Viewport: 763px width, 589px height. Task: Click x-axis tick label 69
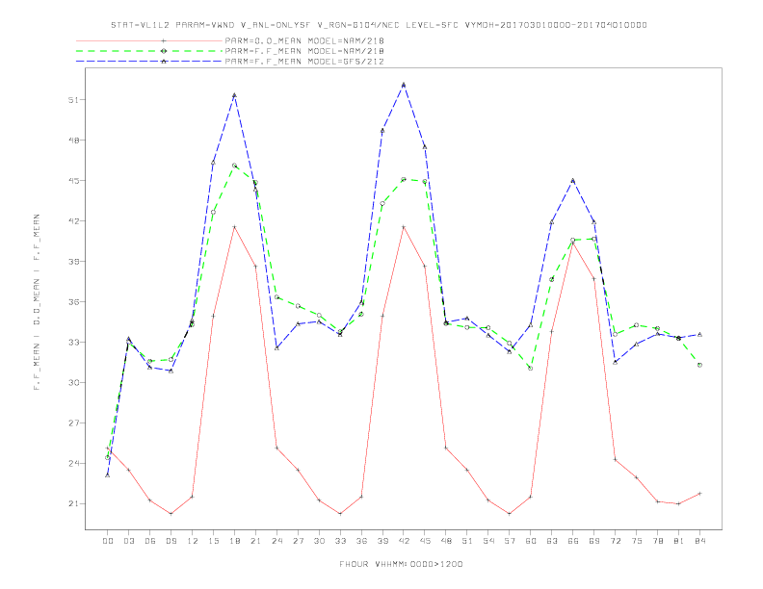click(x=594, y=541)
